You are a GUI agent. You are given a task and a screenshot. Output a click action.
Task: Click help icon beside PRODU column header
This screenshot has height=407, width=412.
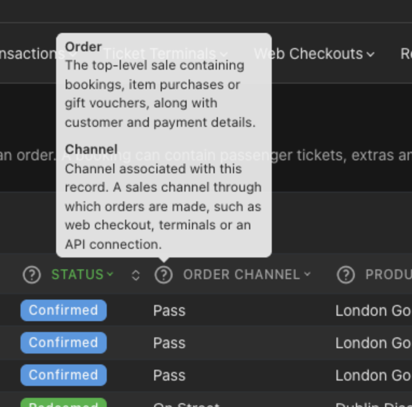[346, 275]
